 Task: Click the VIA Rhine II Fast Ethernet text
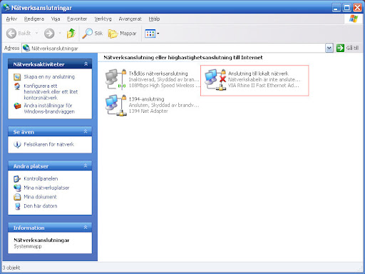click(264, 86)
